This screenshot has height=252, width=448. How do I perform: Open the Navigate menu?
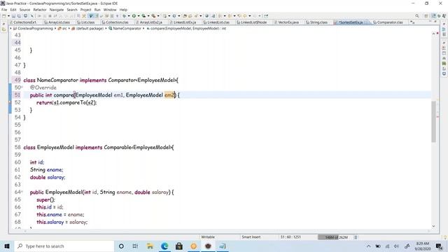57,10
